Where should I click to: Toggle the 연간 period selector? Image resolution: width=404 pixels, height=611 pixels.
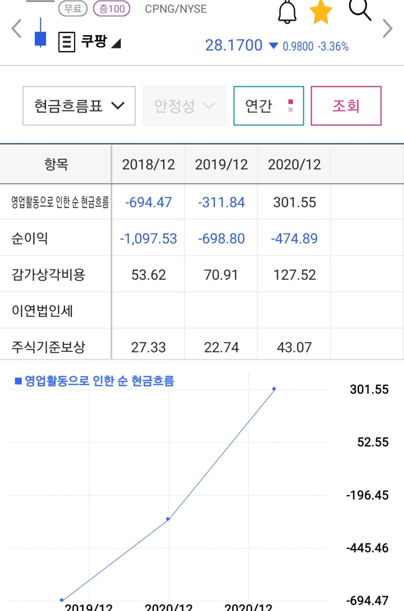269,106
